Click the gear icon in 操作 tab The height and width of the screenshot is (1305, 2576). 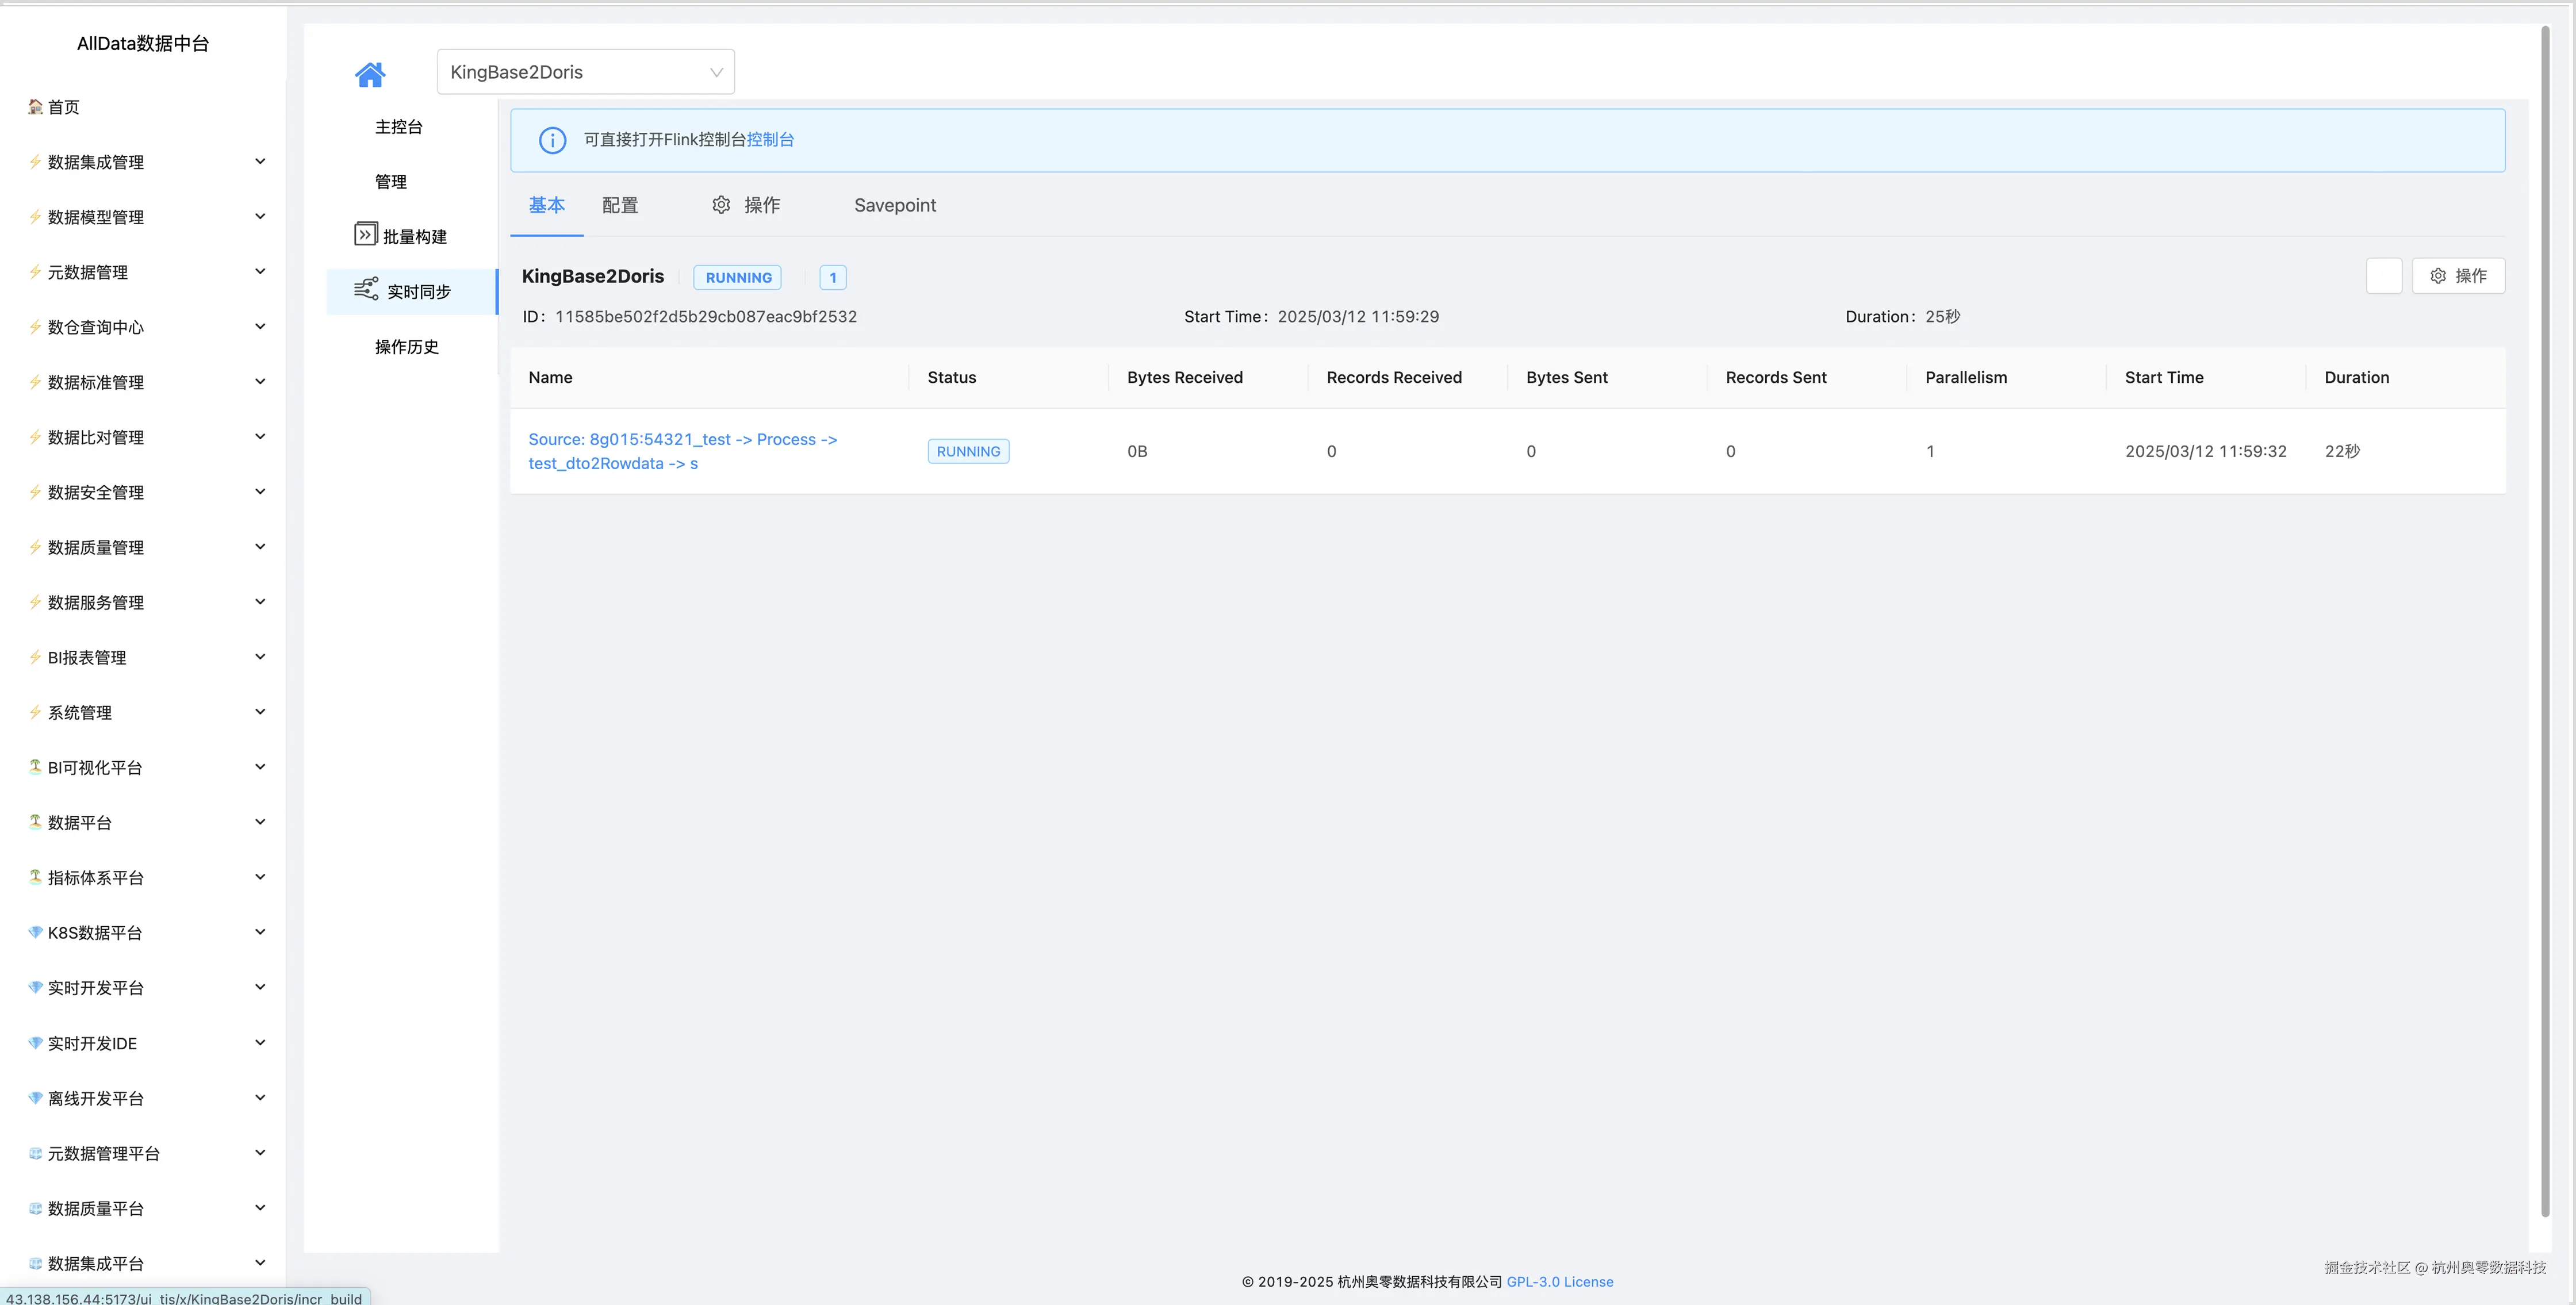click(721, 205)
